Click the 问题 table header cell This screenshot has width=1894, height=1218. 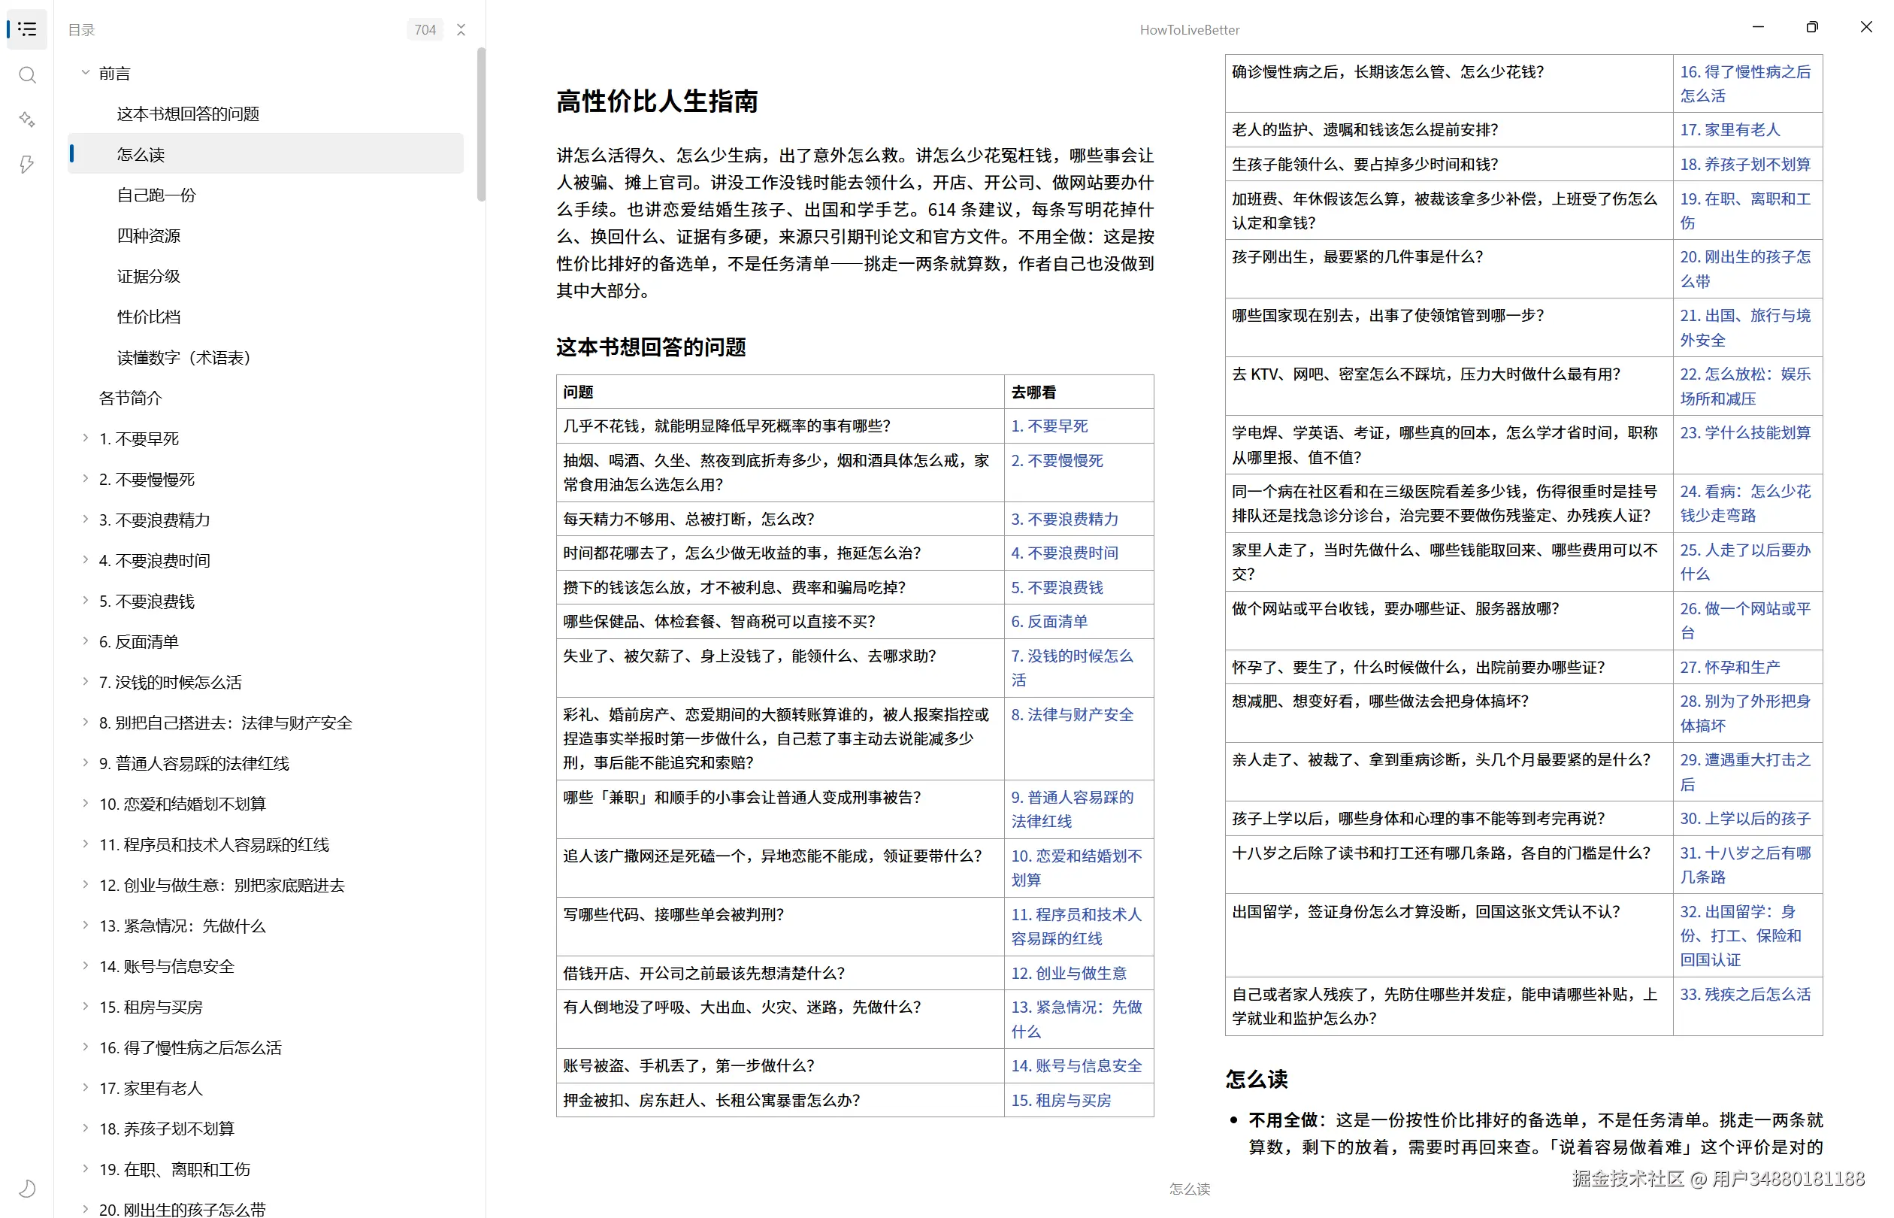click(x=779, y=392)
